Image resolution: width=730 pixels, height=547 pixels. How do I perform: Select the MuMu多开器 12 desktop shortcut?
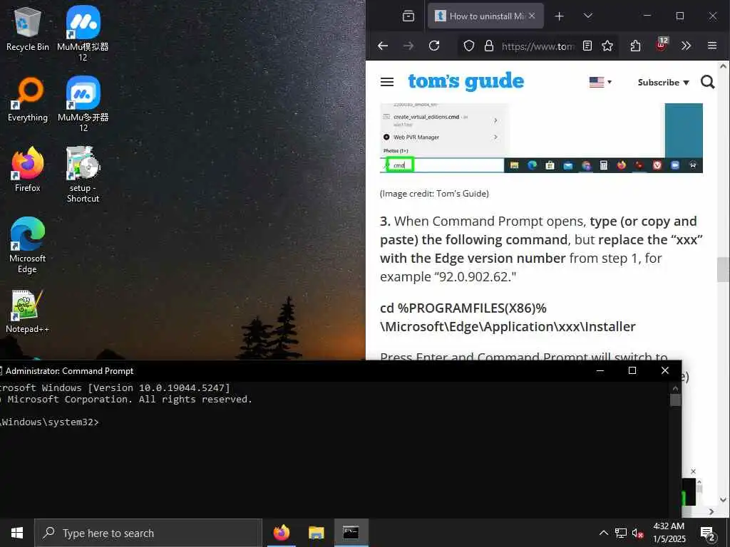click(83, 104)
